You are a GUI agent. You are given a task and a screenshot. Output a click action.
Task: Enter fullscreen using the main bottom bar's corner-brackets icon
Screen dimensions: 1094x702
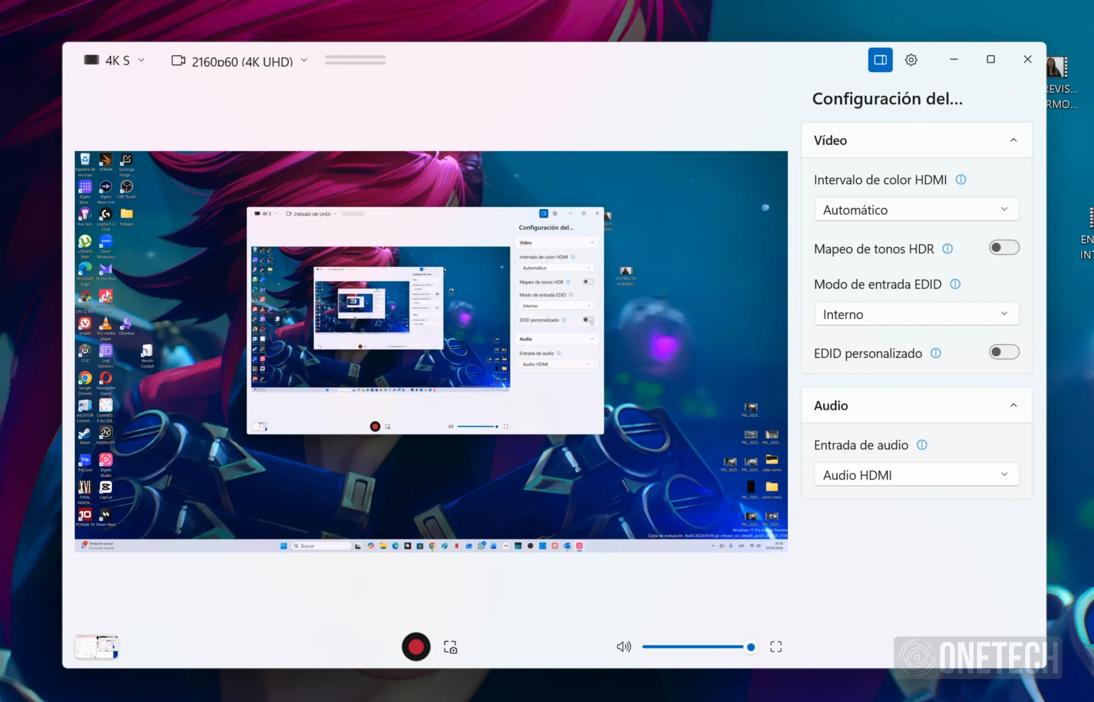click(x=776, y=647)
